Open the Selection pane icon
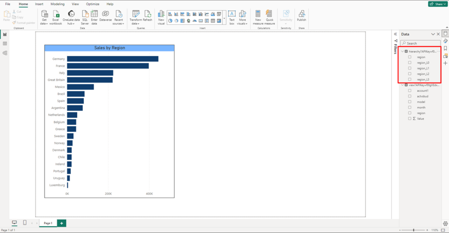449x233 pixels. click(x=445, y=56)
